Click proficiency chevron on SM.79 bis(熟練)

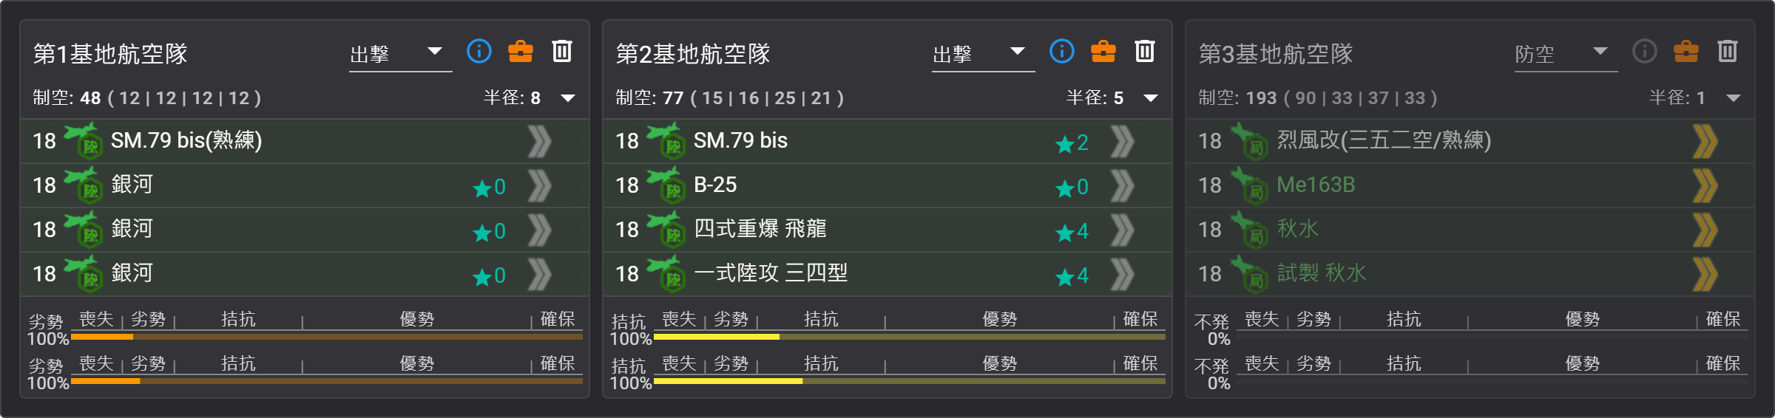540,141
